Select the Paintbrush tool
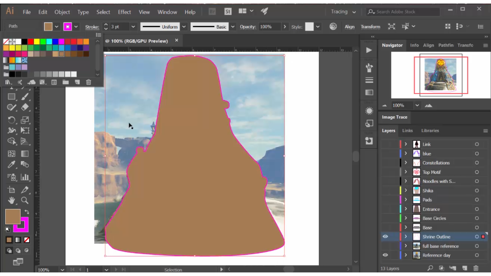This screenshot has height=276, width=491. [x=25, y=97]
